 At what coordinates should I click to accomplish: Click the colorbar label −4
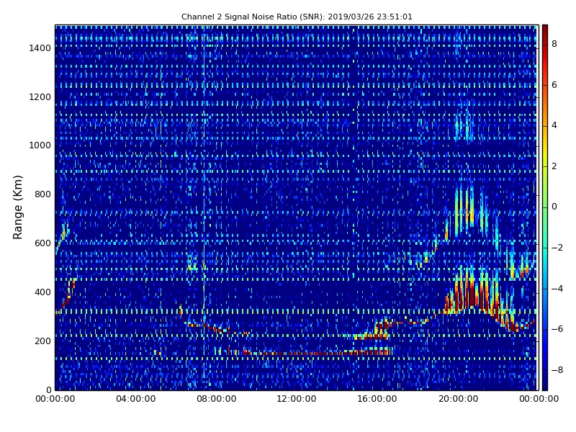coord(557,289)
